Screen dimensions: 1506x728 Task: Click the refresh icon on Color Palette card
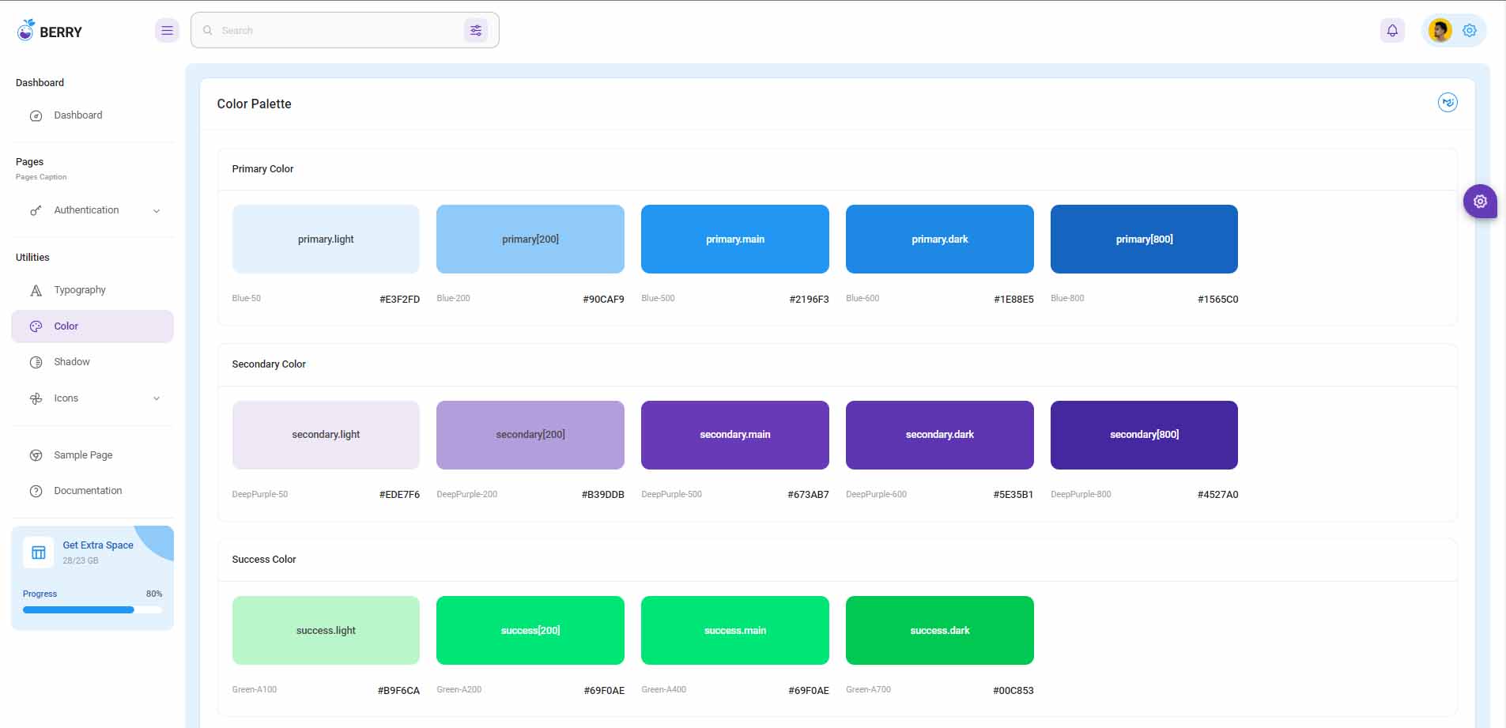click(1447, 102)
